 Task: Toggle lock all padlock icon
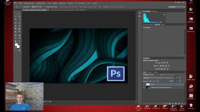pyautogui.click(x=158, y=81)
